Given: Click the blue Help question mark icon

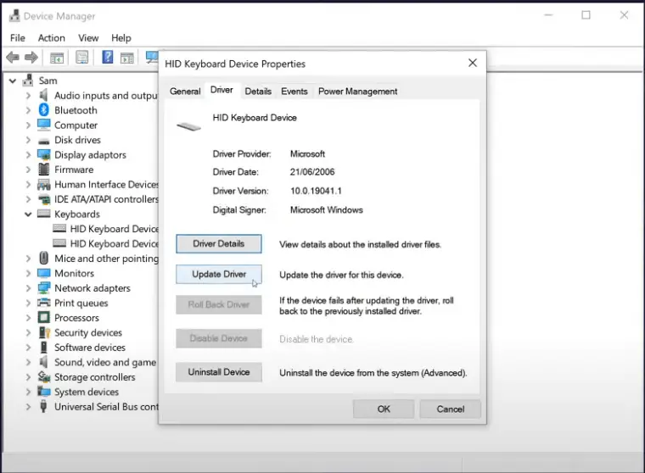Looking at the screenshot, I should pyautogui.click(x=108, y=57).
